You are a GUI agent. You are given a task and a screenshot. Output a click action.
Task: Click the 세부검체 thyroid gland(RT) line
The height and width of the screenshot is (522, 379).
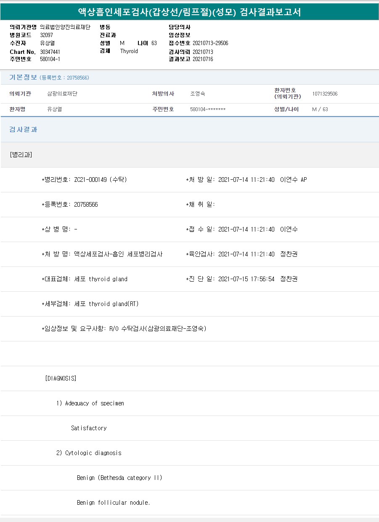[x=90, y=304]
